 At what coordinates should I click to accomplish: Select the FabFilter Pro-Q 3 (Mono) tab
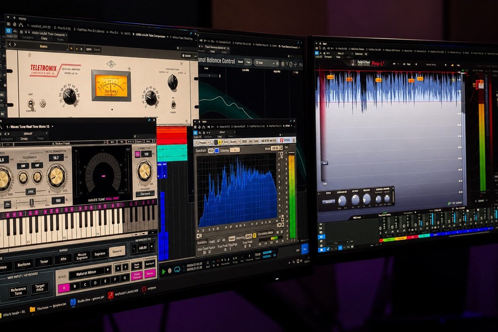click(x=88, y=30)
